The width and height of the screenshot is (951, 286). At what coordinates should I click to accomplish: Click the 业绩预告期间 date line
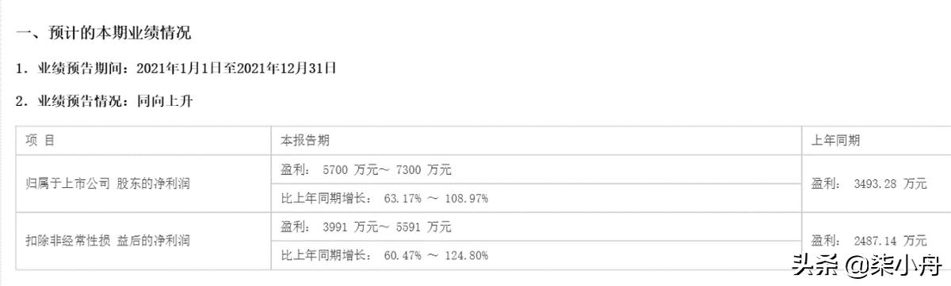177,69
